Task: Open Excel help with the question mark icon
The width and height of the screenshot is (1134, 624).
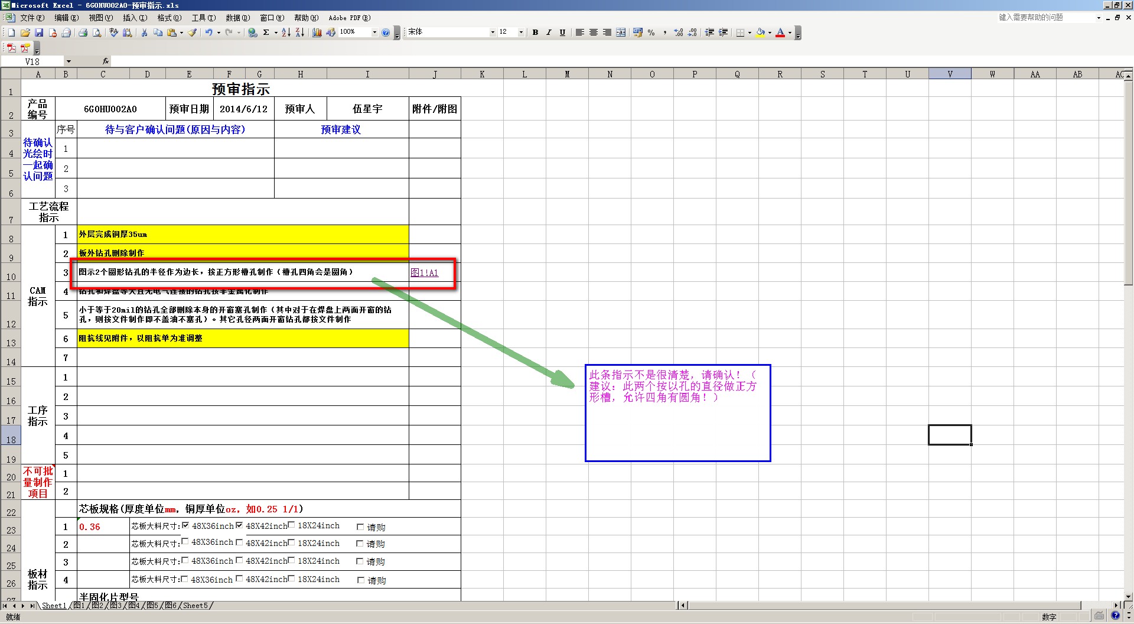Action: (x=386, y=32)
